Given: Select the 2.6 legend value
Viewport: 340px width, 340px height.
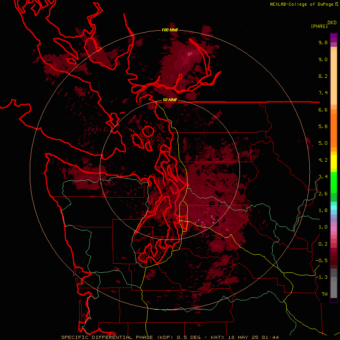Looking at the screenshot, I should (323, 194).
